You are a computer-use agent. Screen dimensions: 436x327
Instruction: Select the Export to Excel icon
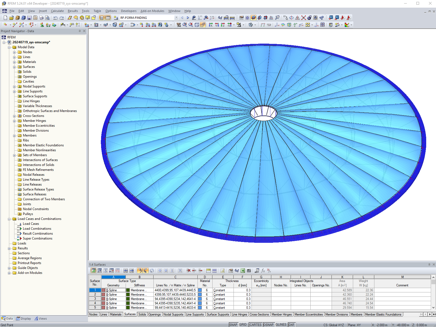point(243,271)
